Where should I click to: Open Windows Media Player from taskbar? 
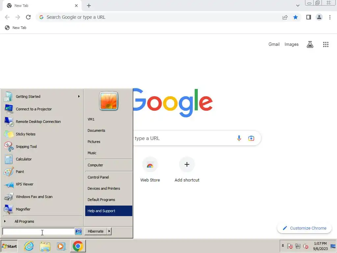coord(61,246)
